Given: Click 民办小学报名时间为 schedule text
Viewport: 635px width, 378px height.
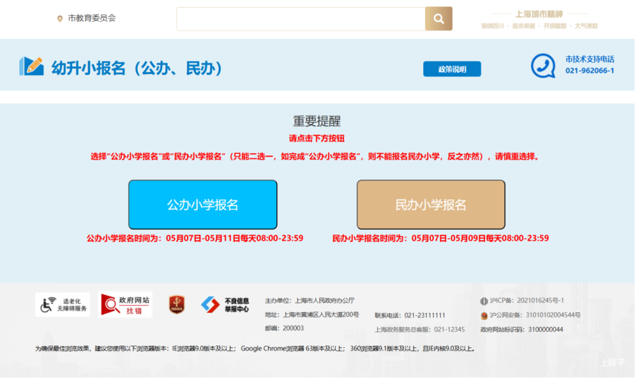Looking at the screenshot, I should 441,238.
